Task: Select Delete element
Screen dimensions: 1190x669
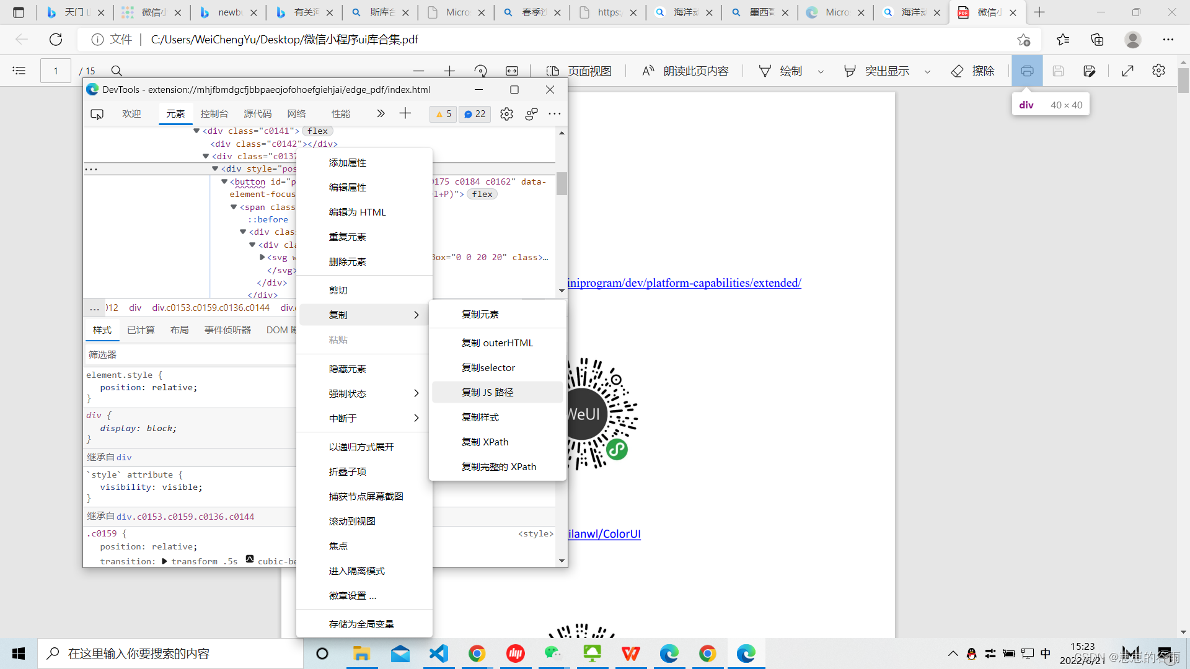Action: click(364, 261)
